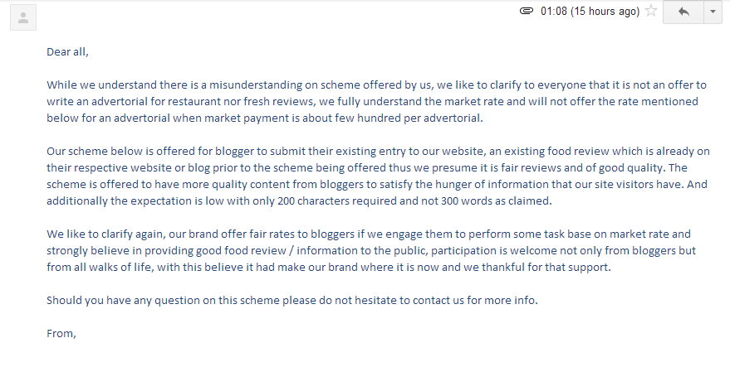Click the attachment paperclip icon
Viewport: 730px width, 367px height.
(x=526, y=11)
